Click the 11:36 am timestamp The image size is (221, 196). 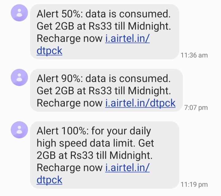point(194,55)
